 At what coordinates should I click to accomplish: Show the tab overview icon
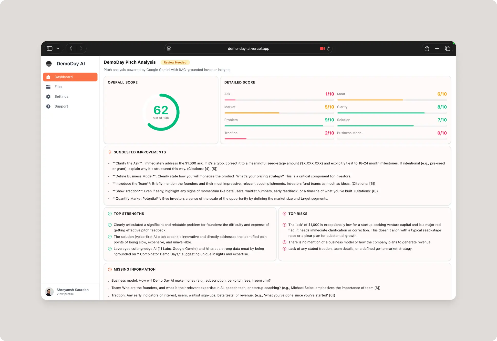coord(448,48)
